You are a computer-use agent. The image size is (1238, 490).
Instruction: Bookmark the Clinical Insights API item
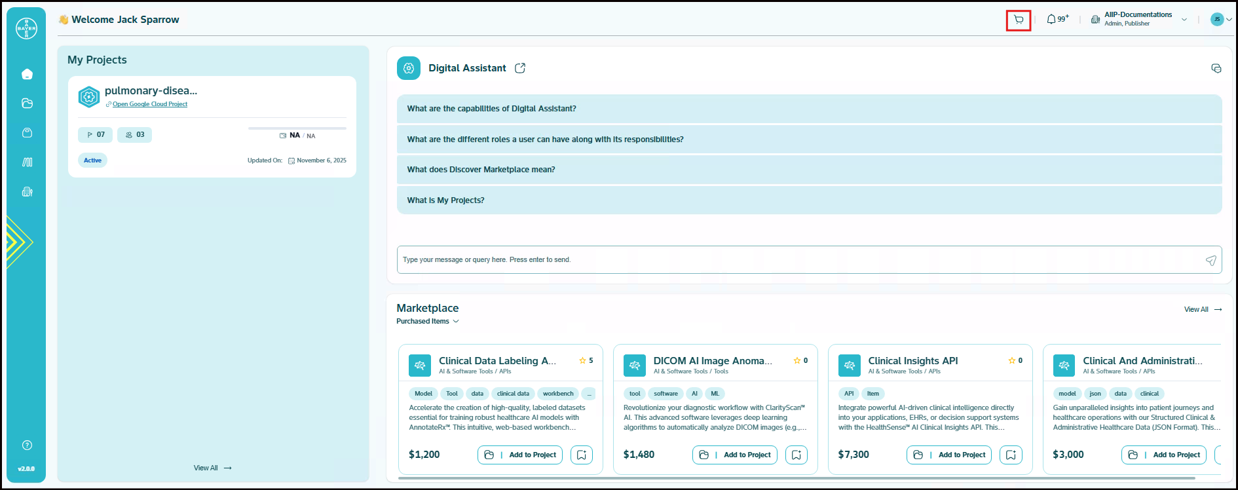pyautogui.click(x=1011, y=455)
